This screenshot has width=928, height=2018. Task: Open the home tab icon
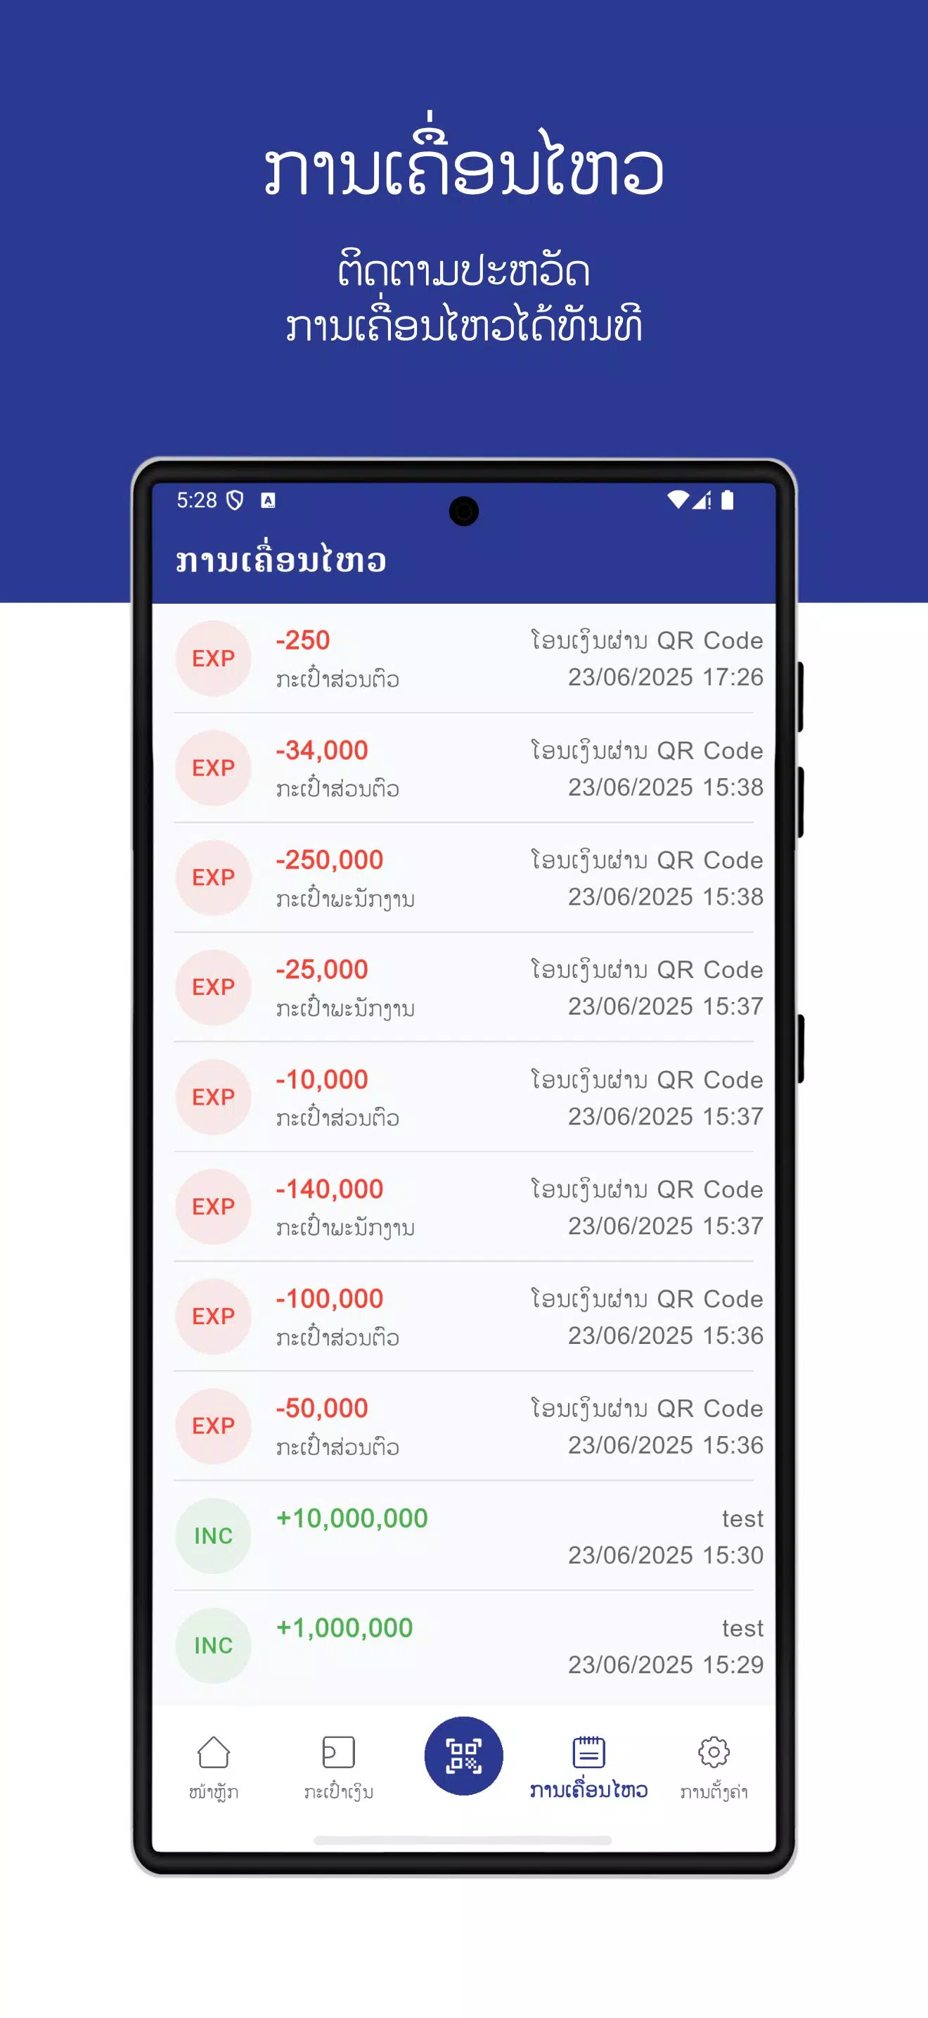point(214,1753)
